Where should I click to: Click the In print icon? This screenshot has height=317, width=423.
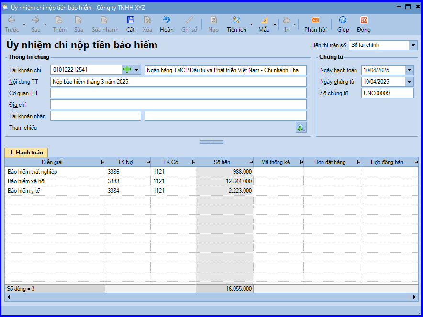287,20
